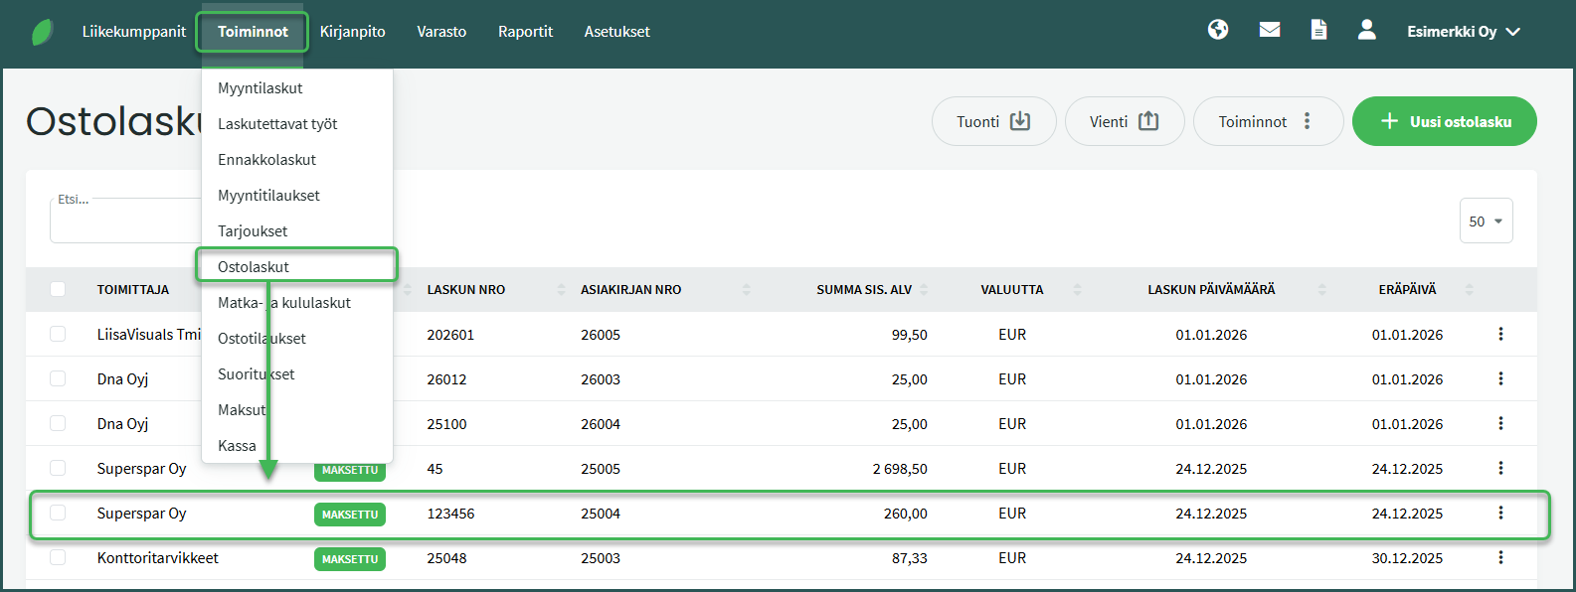
Task: Open the Toiminnot actions dropdown button
Action: click(x=1267, y=121)
